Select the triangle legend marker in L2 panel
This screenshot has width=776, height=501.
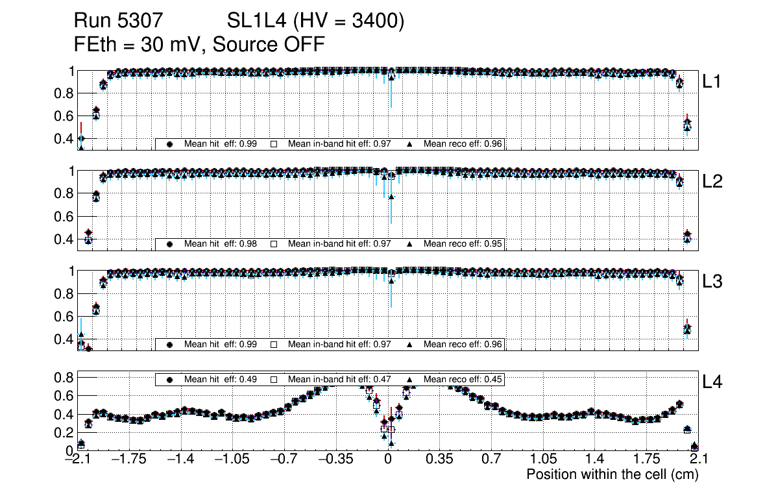coord(410,244)
